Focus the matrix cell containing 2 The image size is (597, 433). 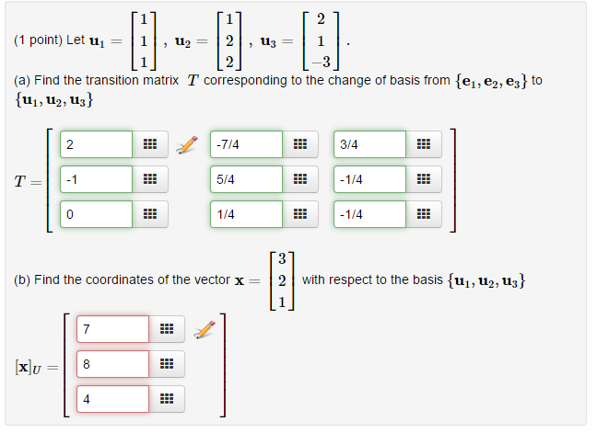tap(97, 144)
